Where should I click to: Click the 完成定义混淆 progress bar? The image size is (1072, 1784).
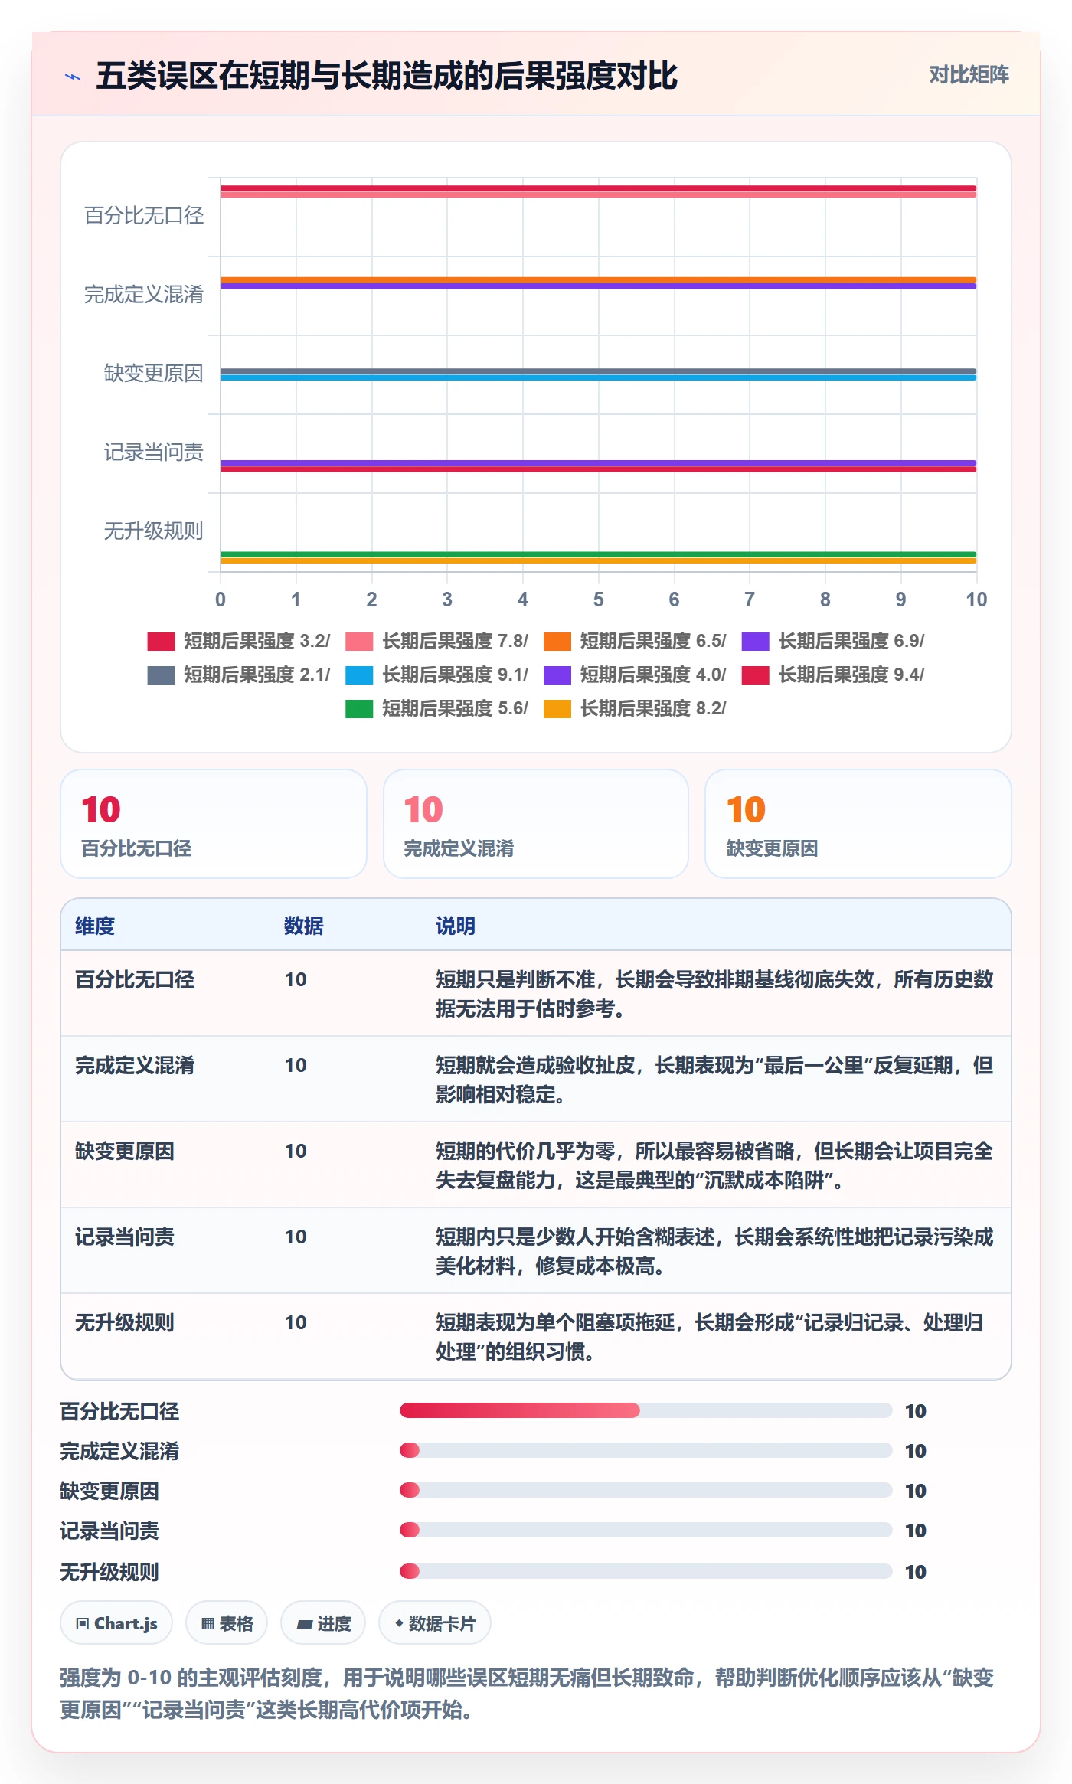646,1450
